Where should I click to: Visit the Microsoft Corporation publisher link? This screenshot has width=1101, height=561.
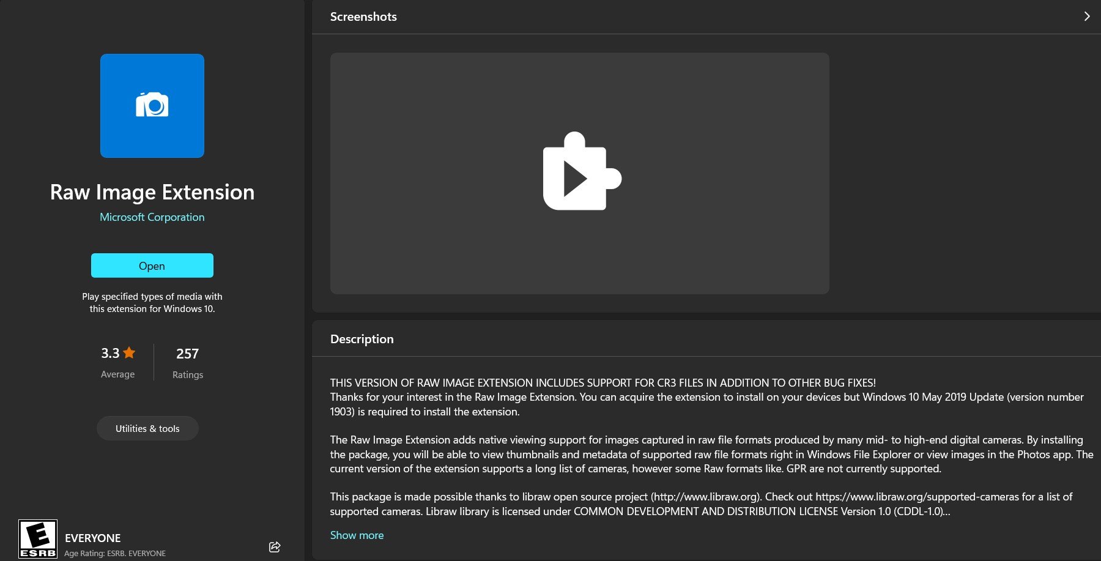(152, 217)
